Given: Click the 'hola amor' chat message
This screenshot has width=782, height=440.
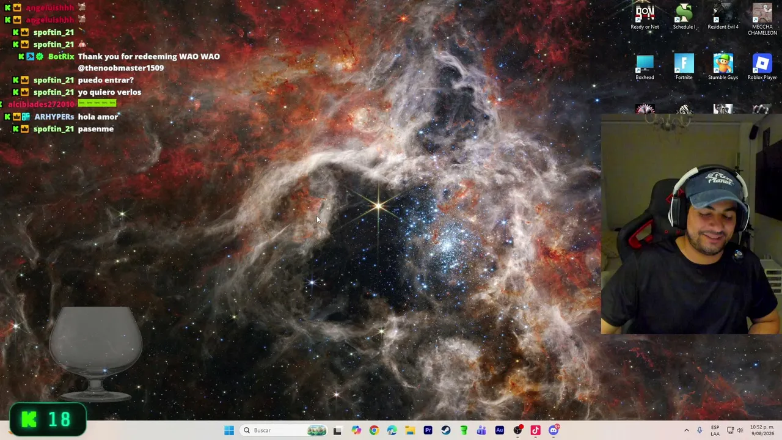Looking at the screenshot, I should click(x=98, y=117).
